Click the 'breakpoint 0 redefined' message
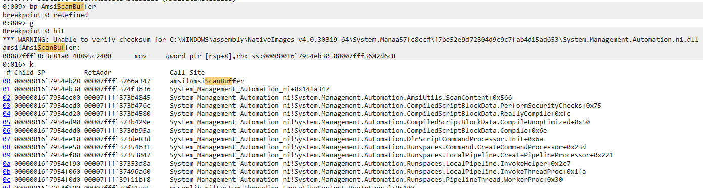 [x=45, y=15]
